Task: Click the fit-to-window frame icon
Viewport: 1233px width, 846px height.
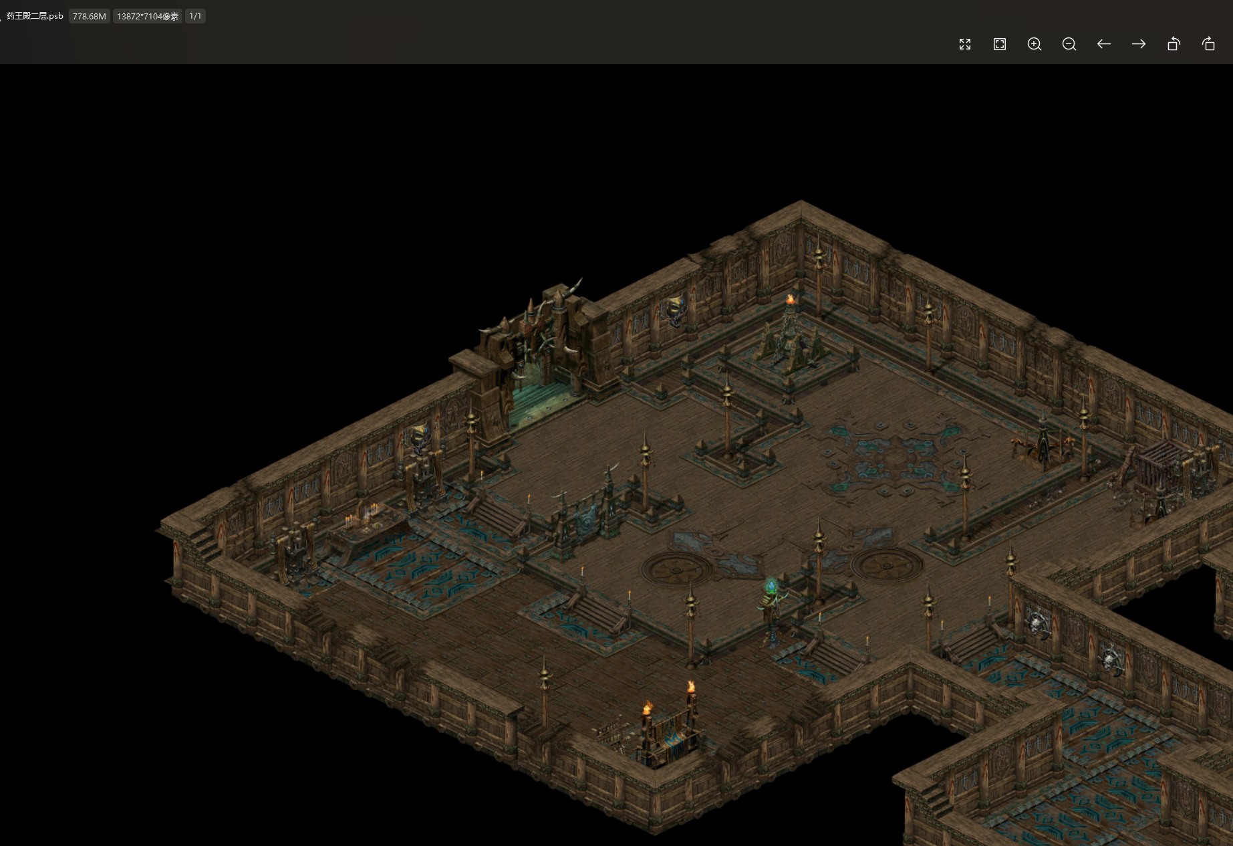Action: point(1000,44)
